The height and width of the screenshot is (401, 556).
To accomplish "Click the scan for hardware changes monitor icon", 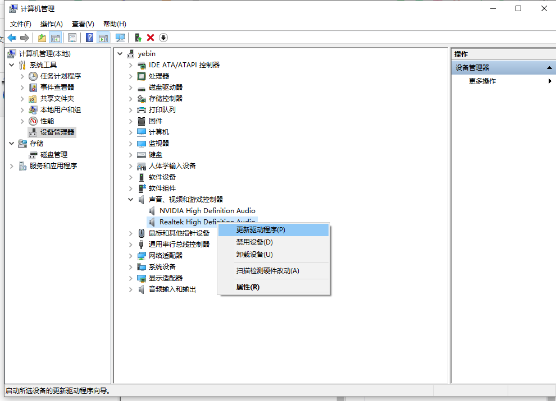I will [x=120, y=38].
